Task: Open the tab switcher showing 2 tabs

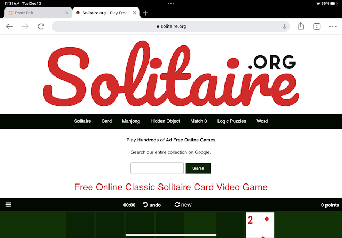Action: point(316,27)
